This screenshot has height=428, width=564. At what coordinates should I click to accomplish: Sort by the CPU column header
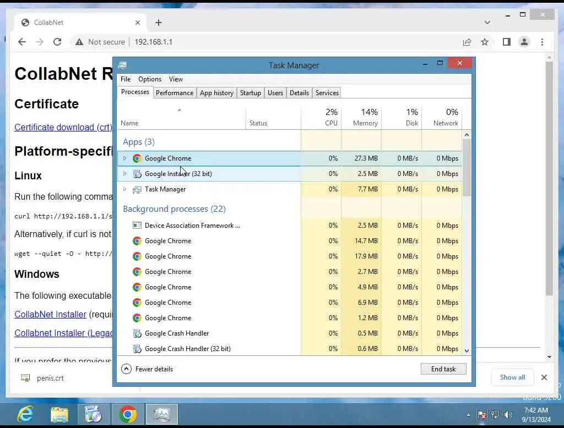point(321,118)
